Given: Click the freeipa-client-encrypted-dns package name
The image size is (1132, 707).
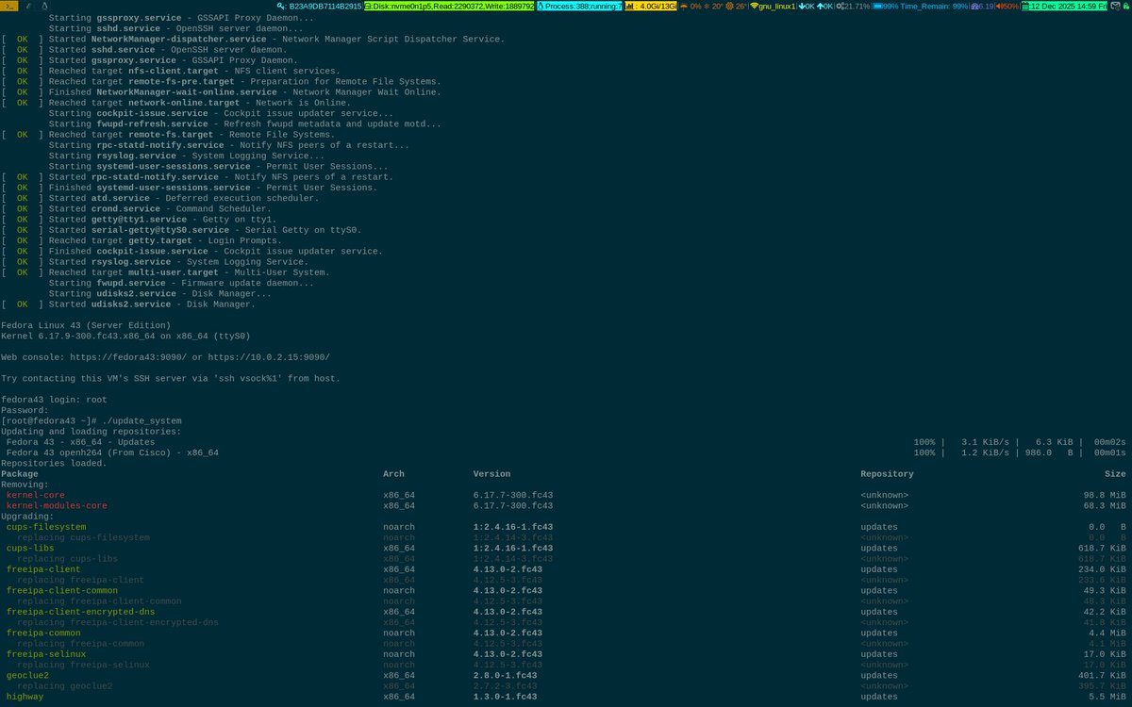Looking at the screenshot, I should point(80,612).
